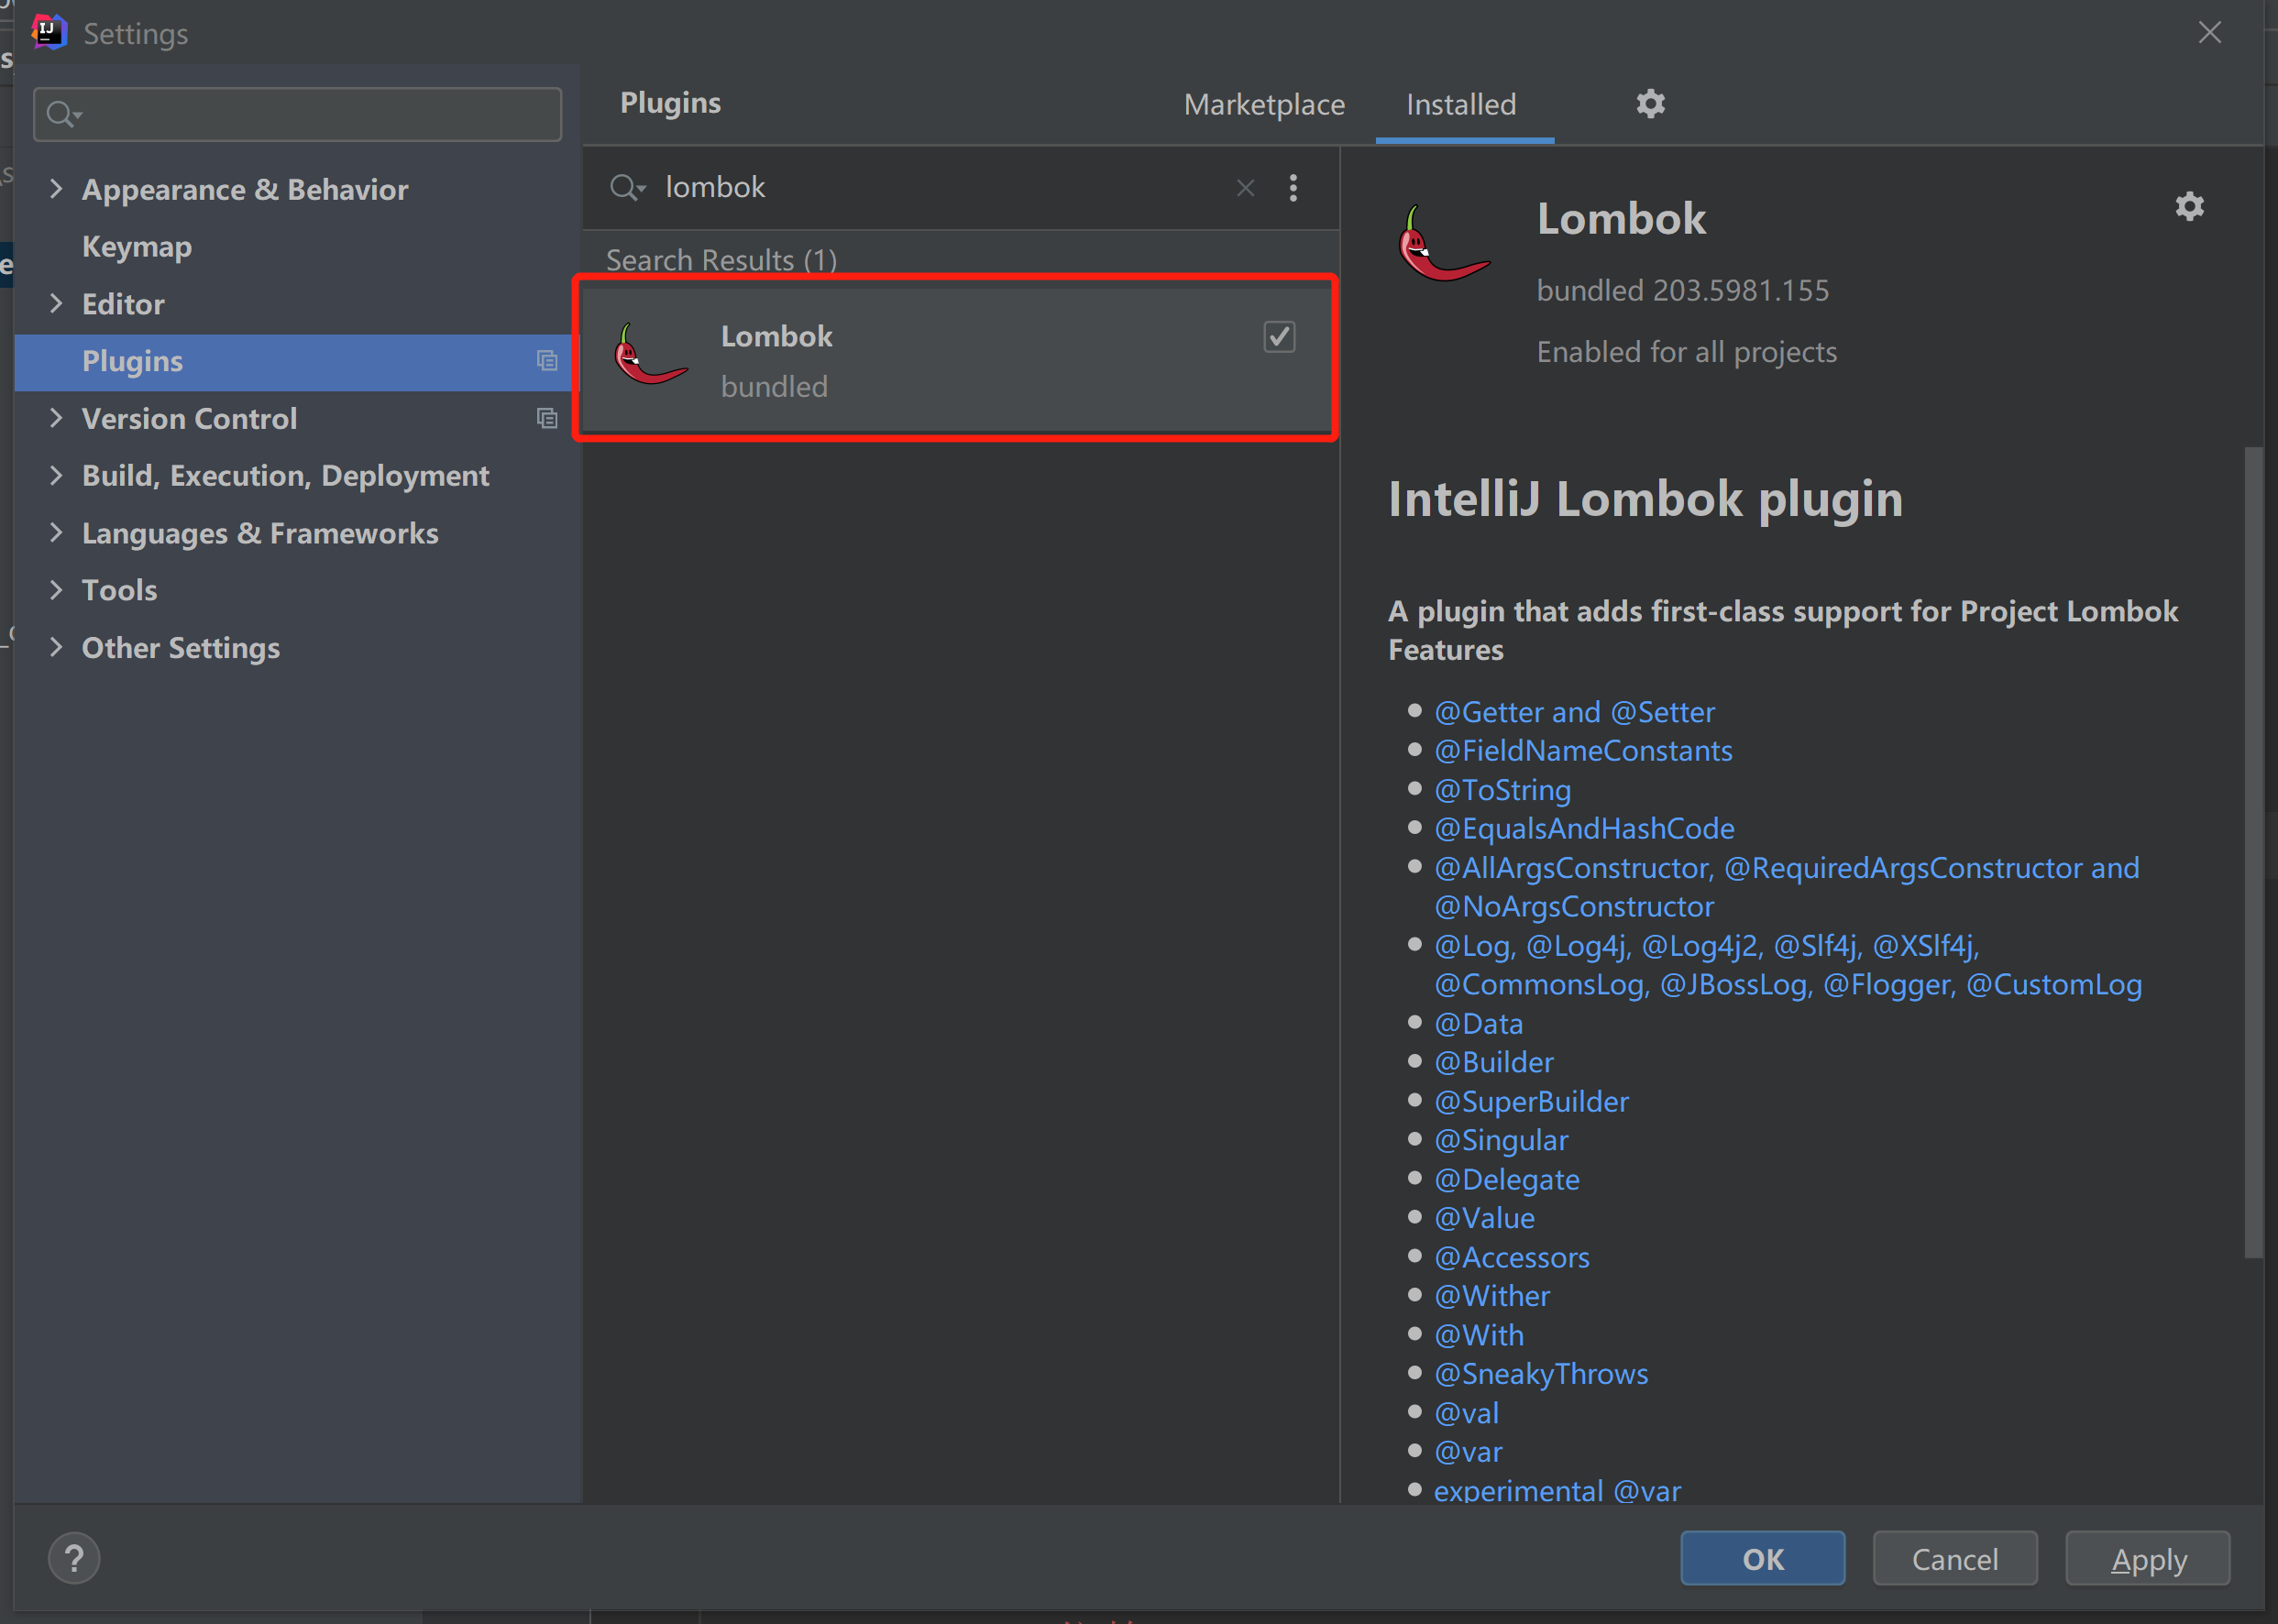Uncheck the Lombok plugin enabled checkbox
Image resolution: width=2278 pixels, height=1624 pixels.
point(1279,337)
